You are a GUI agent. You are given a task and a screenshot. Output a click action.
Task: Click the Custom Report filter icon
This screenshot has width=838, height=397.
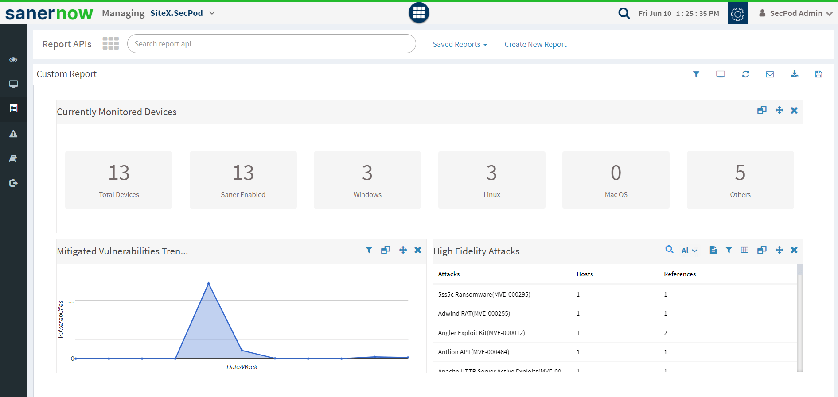click(696, 74)
